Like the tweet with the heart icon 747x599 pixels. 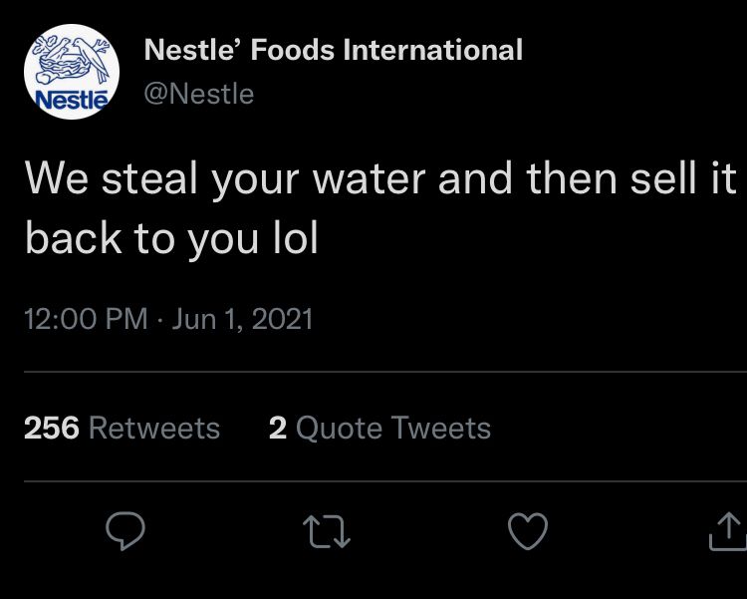tap(528, 531)
